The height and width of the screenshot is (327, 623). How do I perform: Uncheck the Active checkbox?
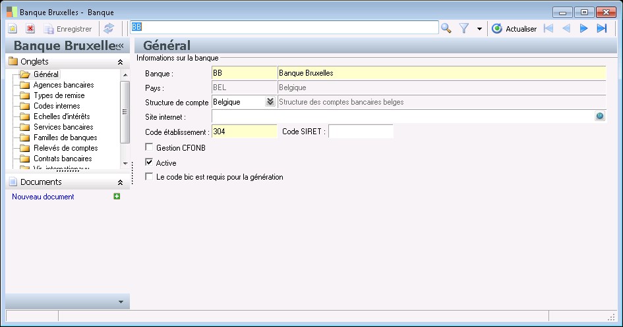click(149, 162)
